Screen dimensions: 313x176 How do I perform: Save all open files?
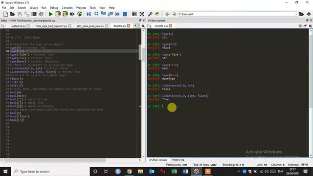click(x=27, y=14)
